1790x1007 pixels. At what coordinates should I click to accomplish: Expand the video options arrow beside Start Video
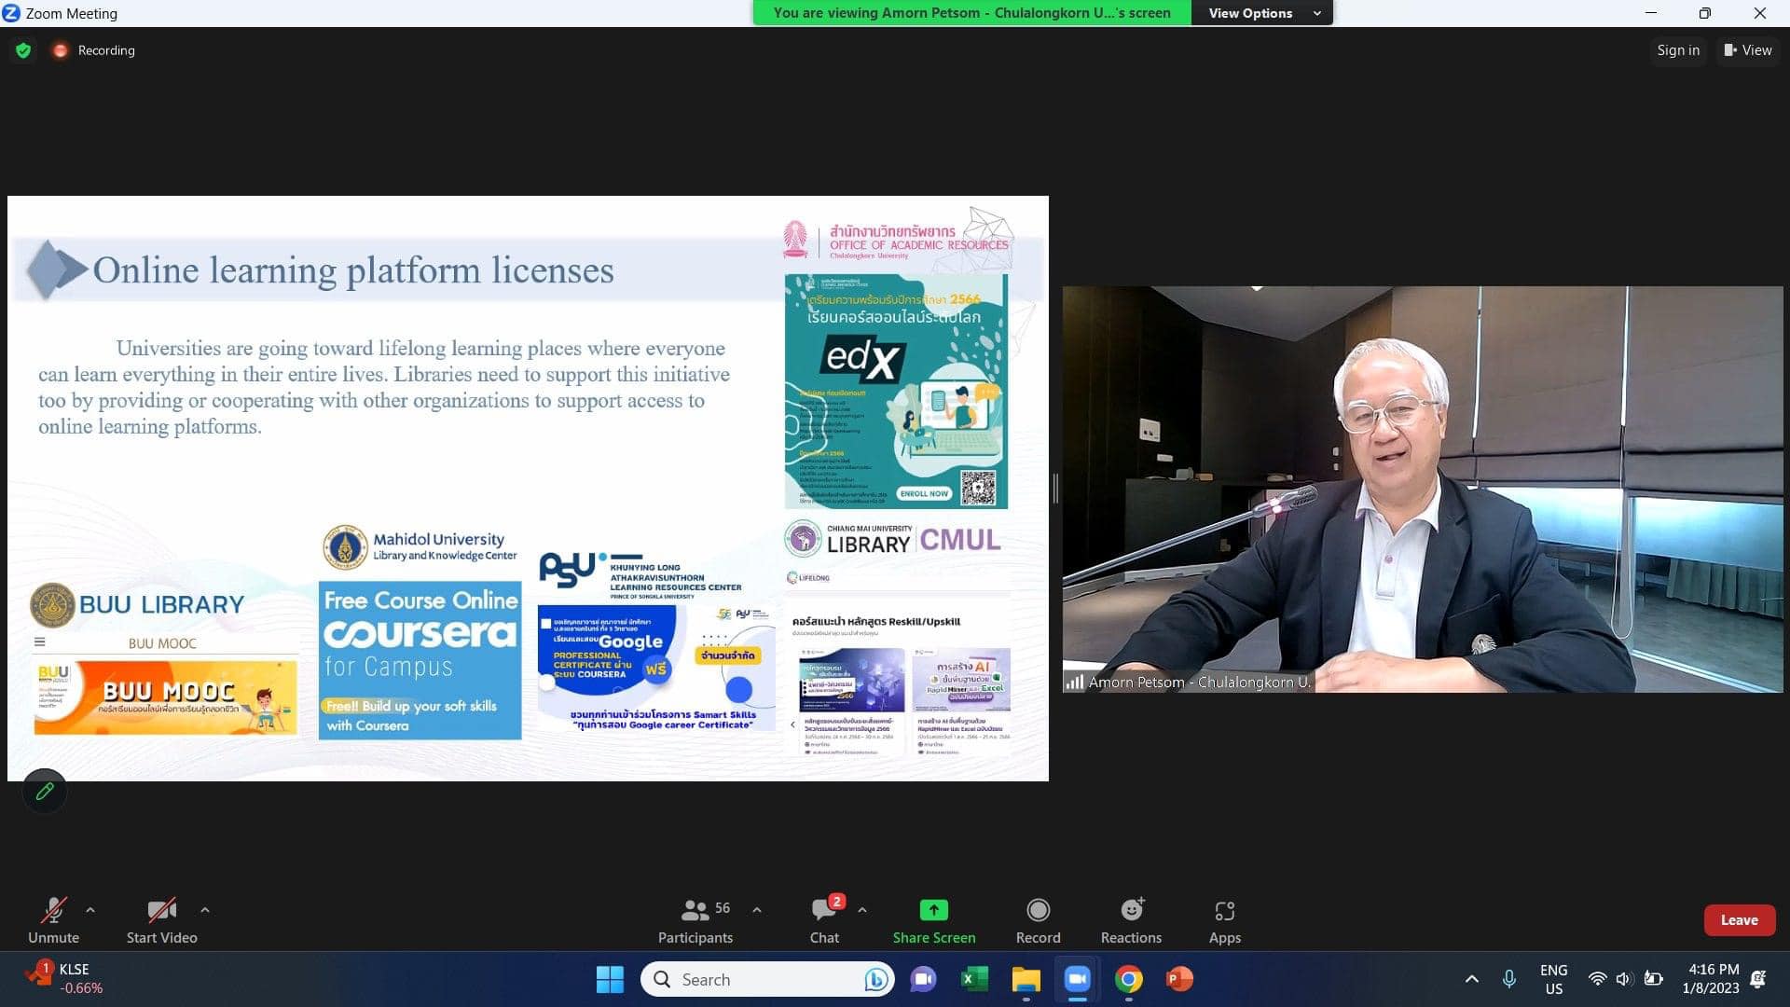[205, 909]
